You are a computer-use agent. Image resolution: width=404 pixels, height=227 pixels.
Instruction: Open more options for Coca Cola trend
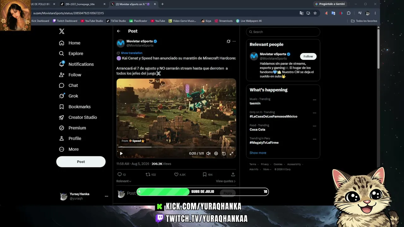click(314, 126)
